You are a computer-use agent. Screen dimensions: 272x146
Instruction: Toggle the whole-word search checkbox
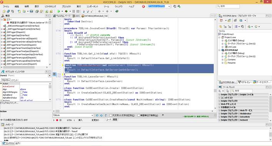pos(139,115)
